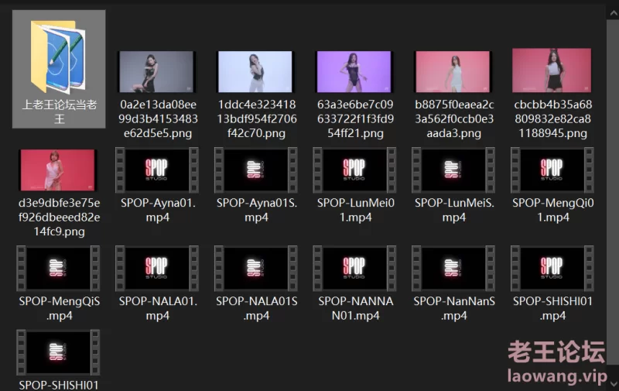Click the scrollbar up arrow
Screen dimensions: 619x391
(613, 13)
